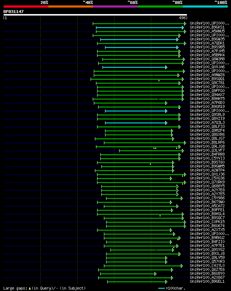
Task: Click the red 20% identity legend segment
Action: [x=26, y=6]
